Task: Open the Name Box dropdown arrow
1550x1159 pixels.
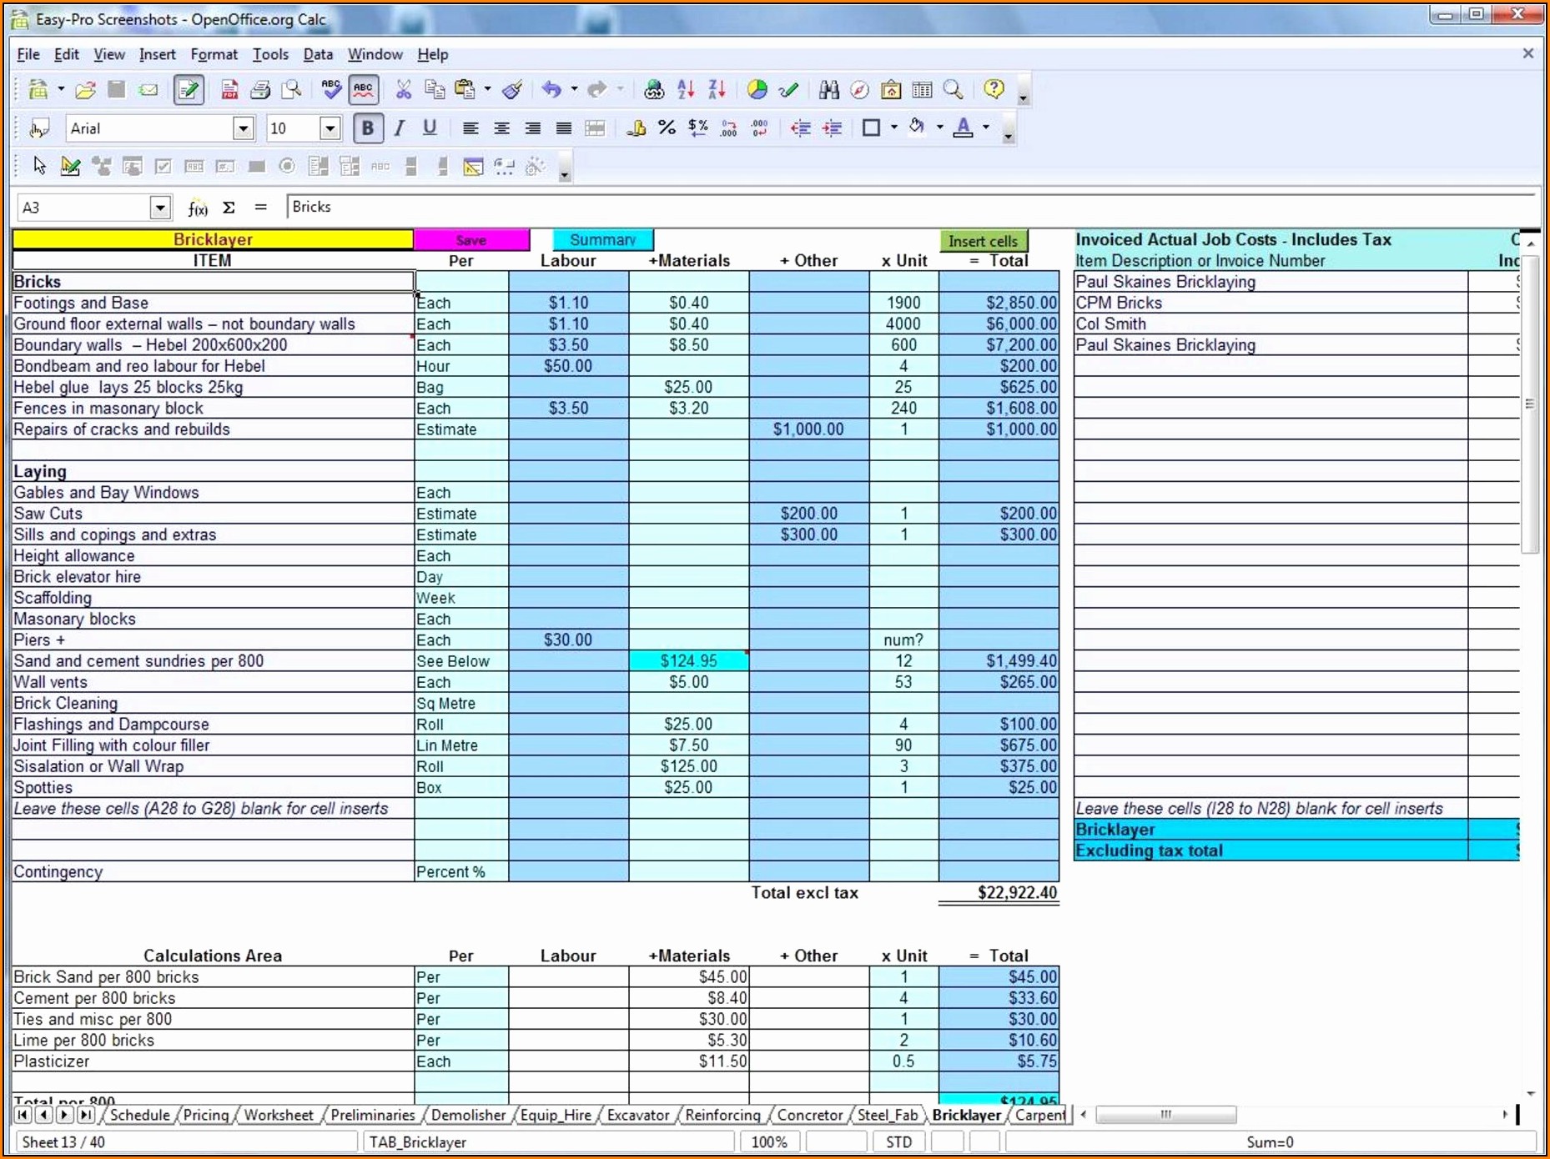Action: [x=159, y=208]
